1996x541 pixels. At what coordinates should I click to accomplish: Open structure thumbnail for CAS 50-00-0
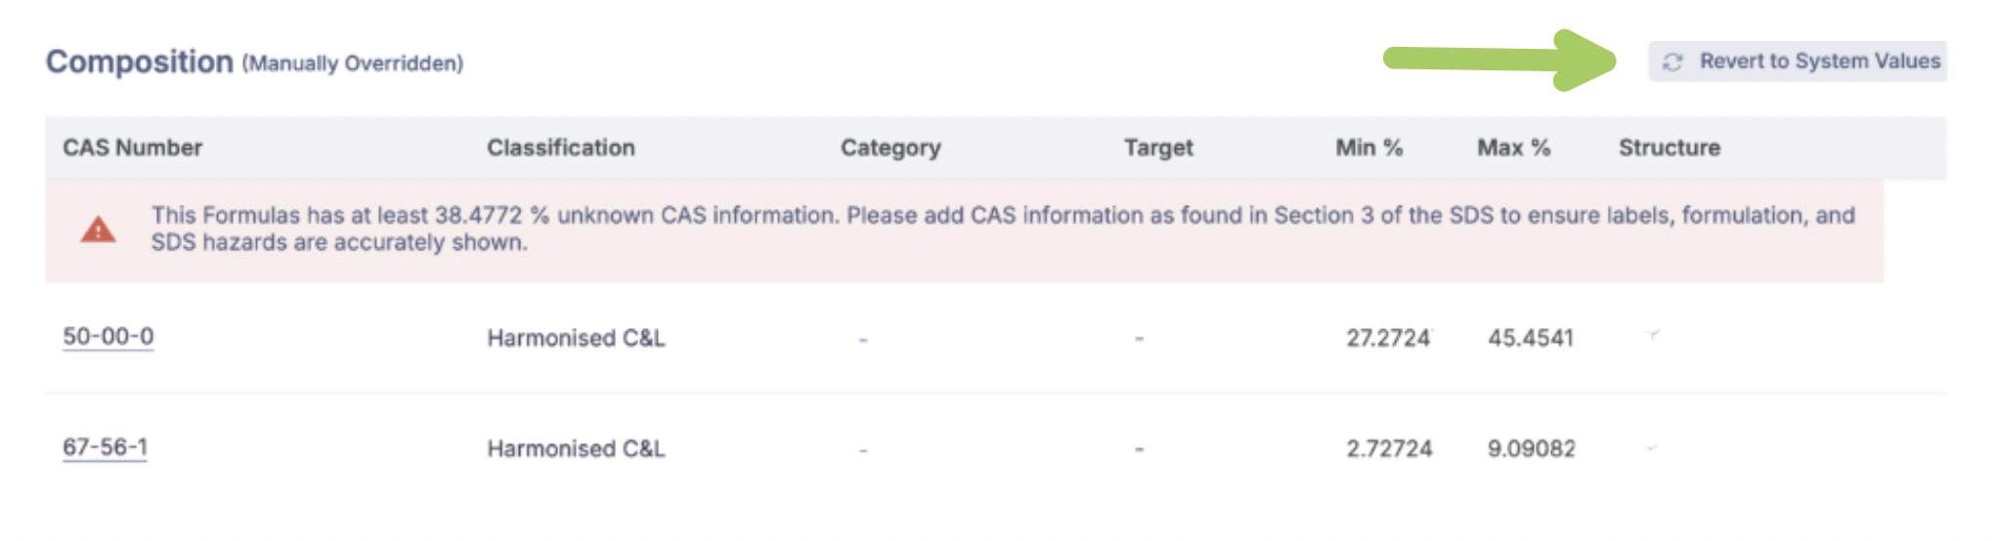click(x=1653, y=336)
